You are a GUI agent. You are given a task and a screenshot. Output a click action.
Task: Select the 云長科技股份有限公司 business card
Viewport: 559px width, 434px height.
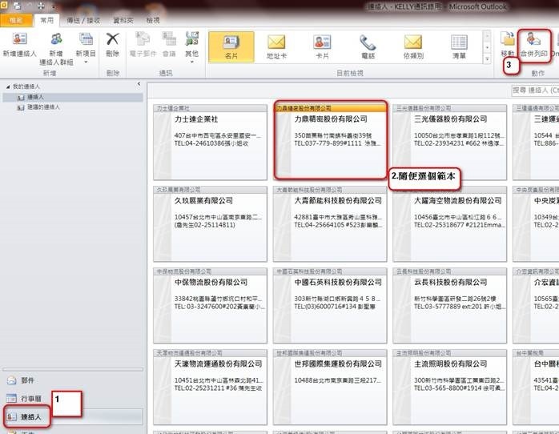tap(449, 305)
